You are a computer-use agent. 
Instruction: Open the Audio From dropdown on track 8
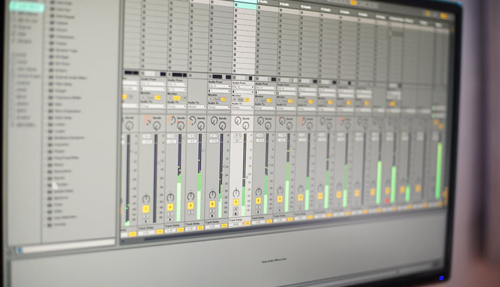(265, 87)
